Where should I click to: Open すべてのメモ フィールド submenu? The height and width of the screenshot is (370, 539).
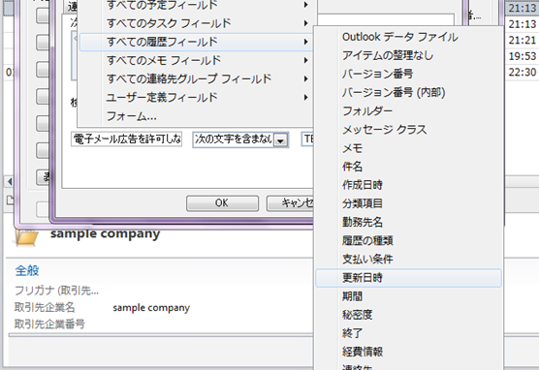click(x=196, y=60)
